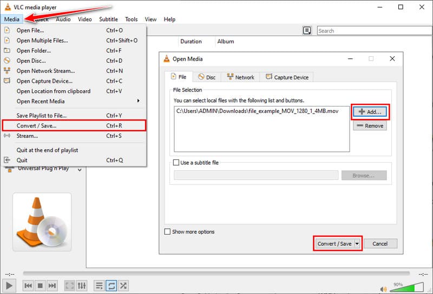Skip to the next media track
Image resolution: width=433 pixels, height=294 pixels.
[x=52, y=285]
